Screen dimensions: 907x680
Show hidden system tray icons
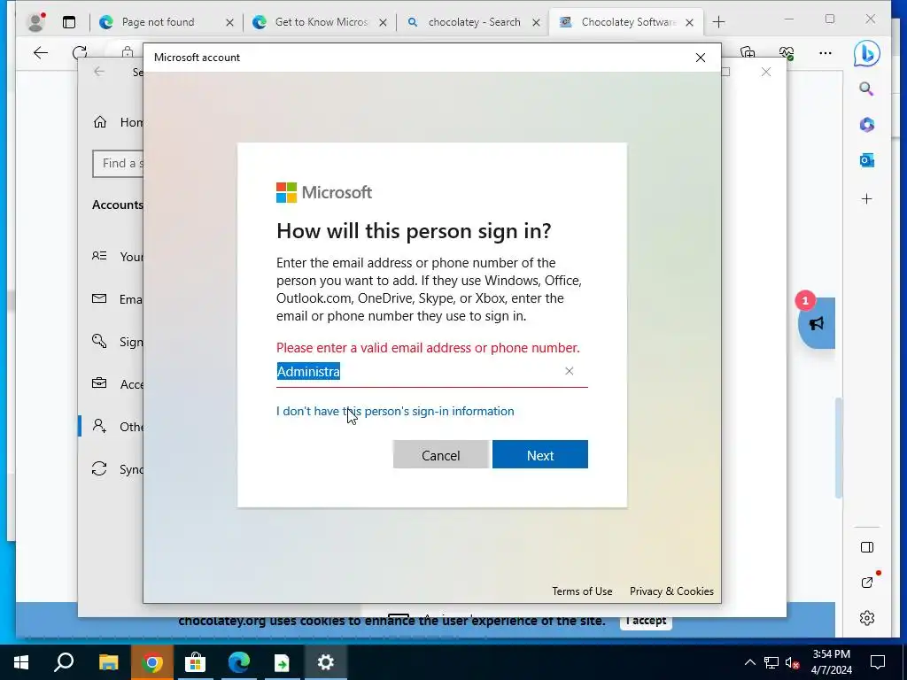point(749,662)
